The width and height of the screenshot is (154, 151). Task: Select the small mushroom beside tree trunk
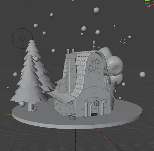pyautogui.click(x=34, y=109)
